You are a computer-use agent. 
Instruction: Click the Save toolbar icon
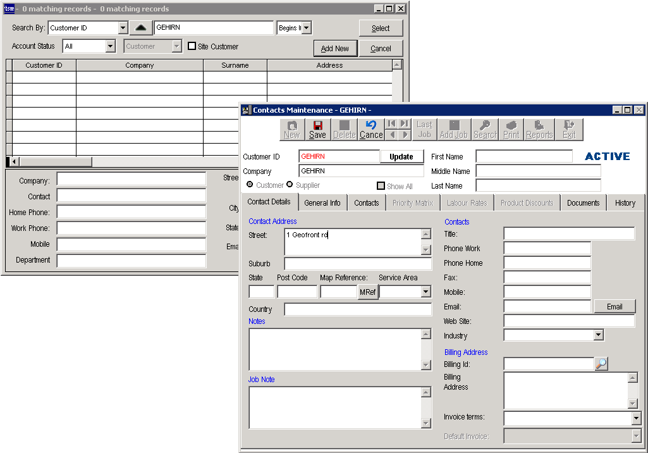317,129
